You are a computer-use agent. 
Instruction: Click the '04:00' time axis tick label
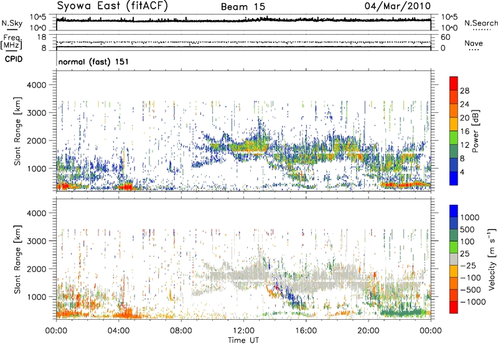click(x=118, y=331)
